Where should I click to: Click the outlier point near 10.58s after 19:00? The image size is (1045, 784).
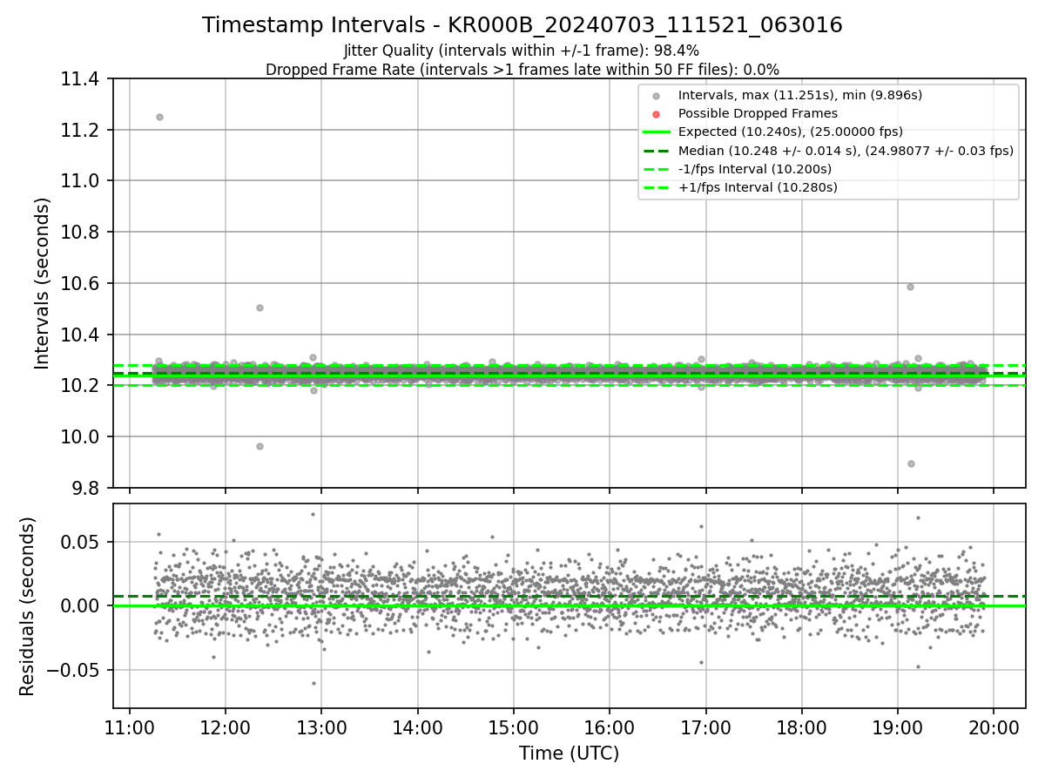pyautogui.click(x=910, y=287)
